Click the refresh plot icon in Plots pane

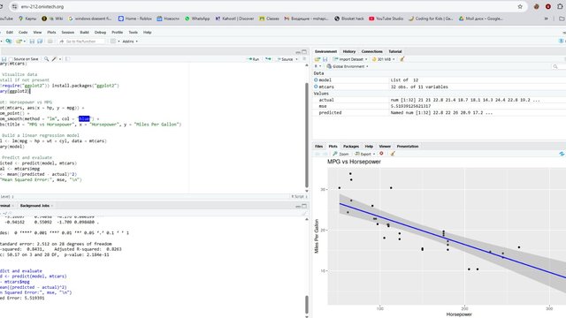coord(562,154)
